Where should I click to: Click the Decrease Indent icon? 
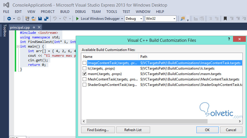pos(210,19)
